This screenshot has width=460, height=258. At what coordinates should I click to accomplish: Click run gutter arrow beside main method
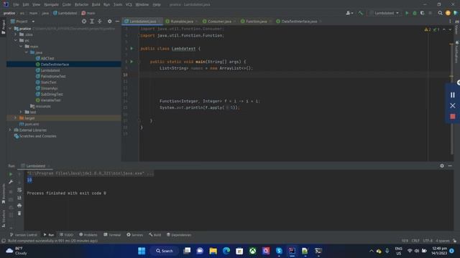[132, 62]
